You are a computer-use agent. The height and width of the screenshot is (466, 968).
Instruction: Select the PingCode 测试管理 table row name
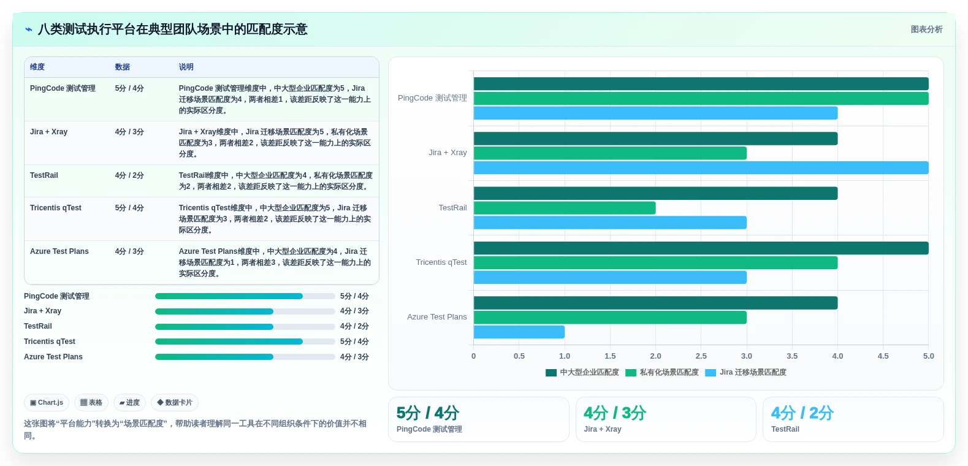[x=63, y=88]
